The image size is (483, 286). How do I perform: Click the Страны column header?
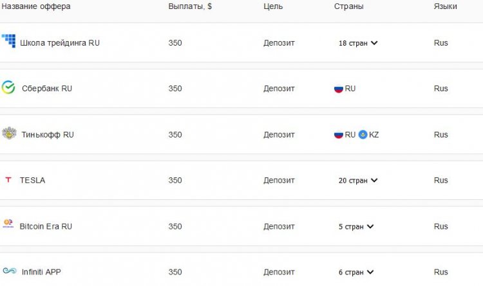[348, 6]
